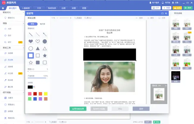Image resolution: width=194 pixels, height=124 pixels.
Task: Click the dialog's bottom 保存 button
Action: [x=141, y=109]
